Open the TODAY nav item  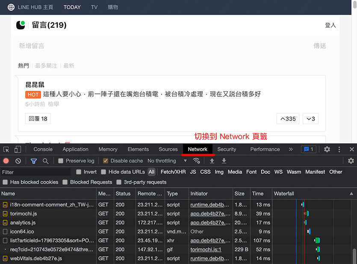coord(72,7)
